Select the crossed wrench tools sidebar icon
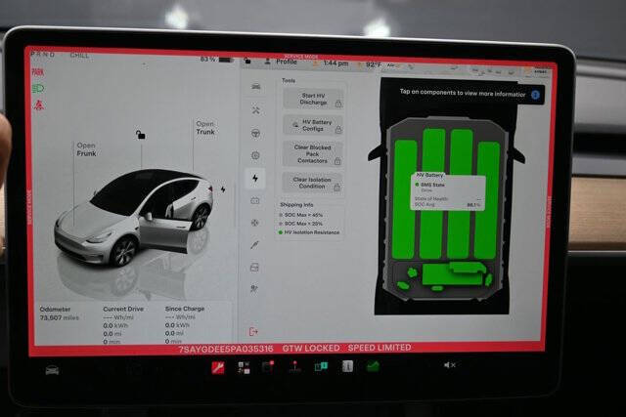 click(256, 110)
